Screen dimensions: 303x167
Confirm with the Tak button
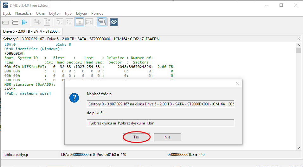tap(136, 137)
